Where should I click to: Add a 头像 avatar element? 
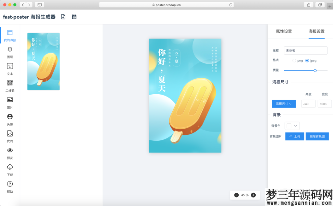(10, 117)
